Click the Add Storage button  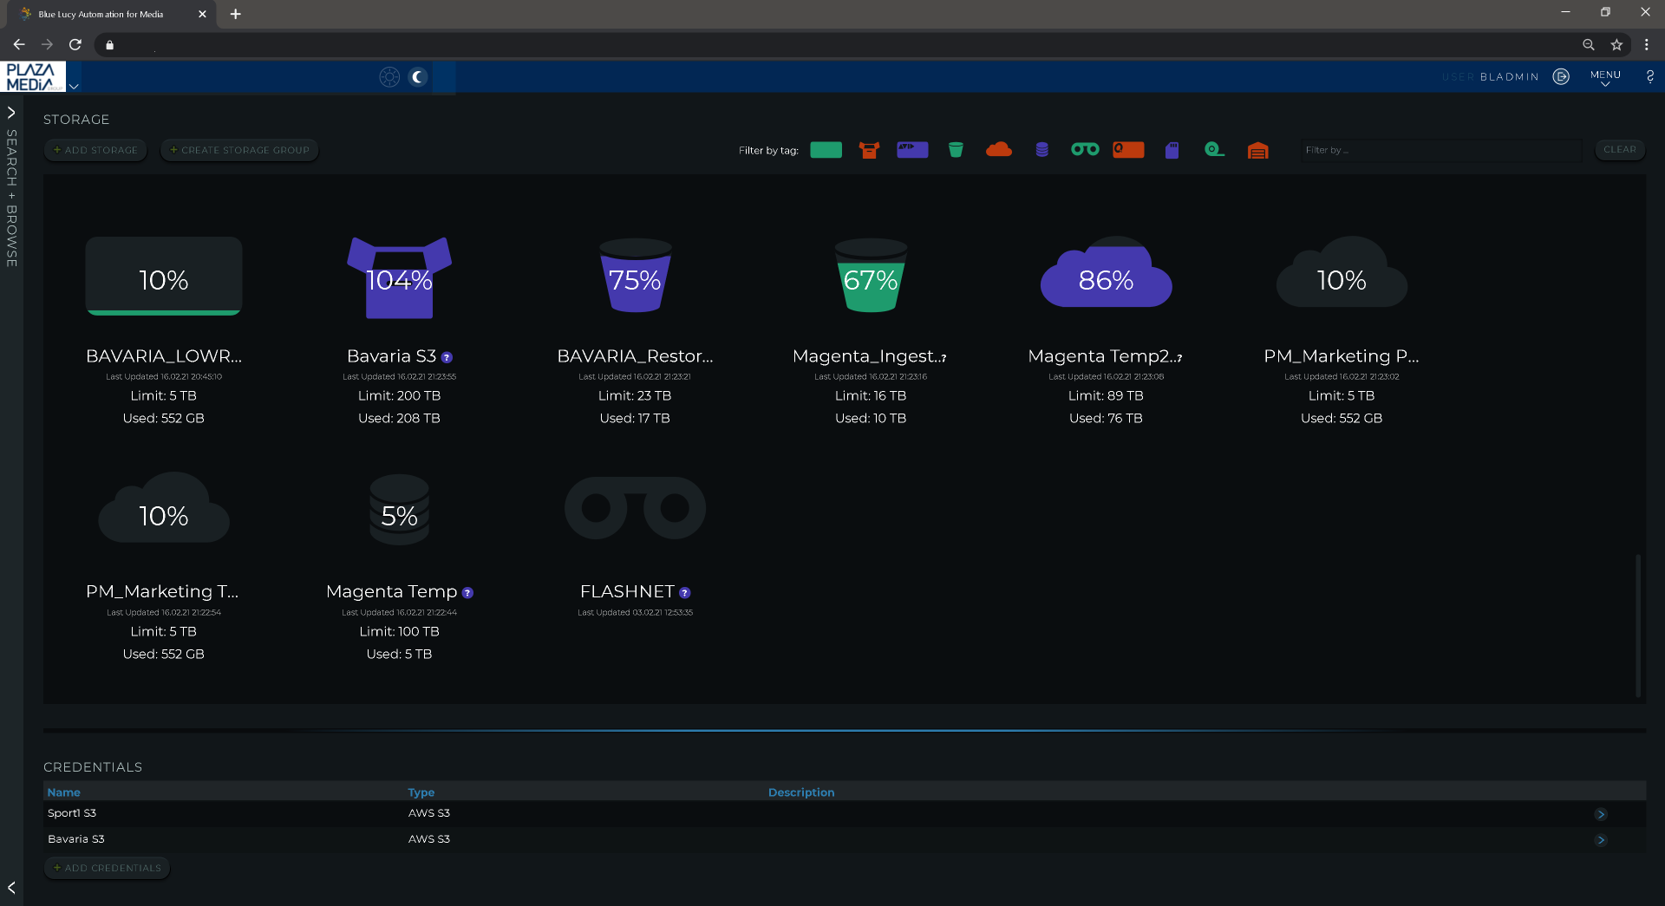tap(95, 150)
